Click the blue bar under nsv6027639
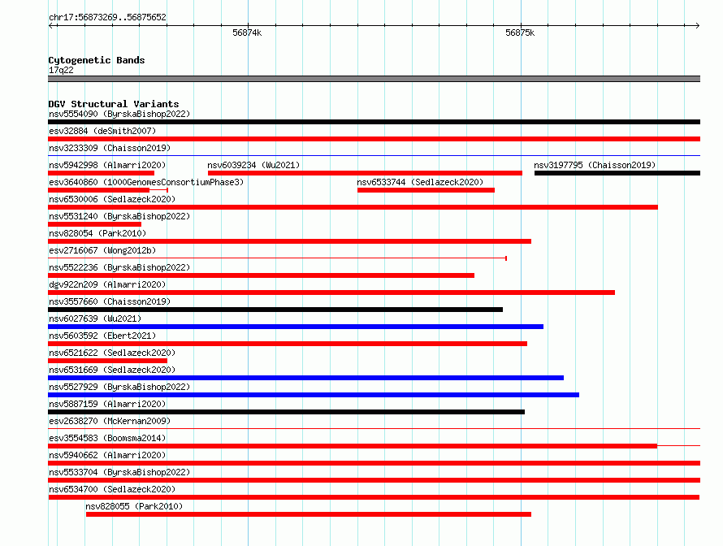This screenshot has height=546, width=723. (x=296, y=327)
